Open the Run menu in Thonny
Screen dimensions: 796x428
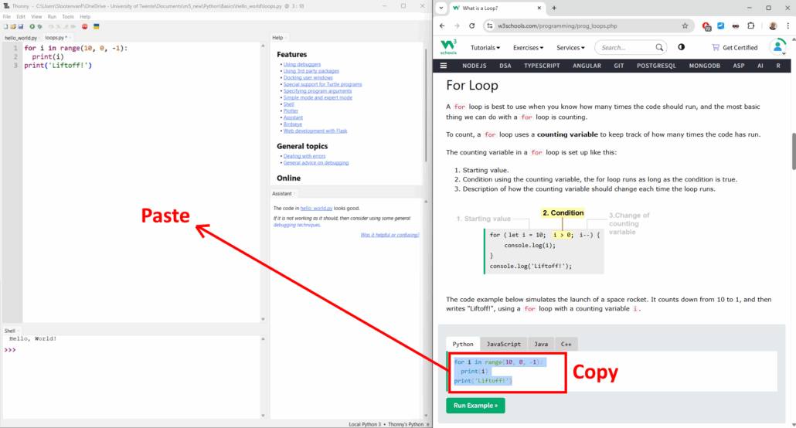pos(52,17)
